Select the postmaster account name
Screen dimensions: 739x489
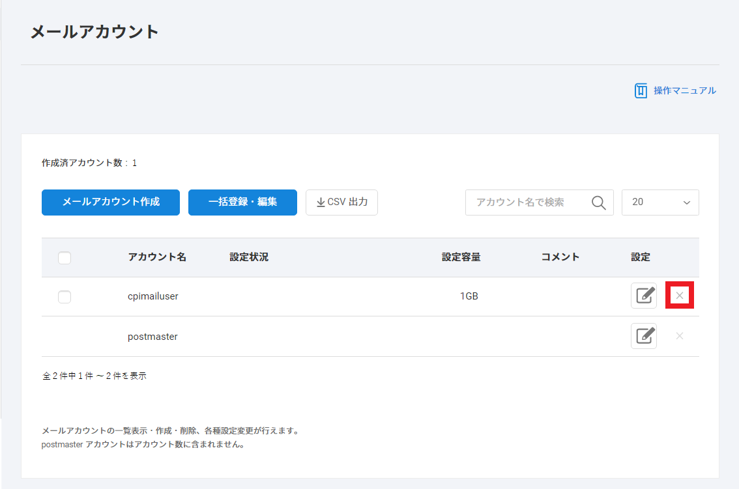tap(152, 337)
